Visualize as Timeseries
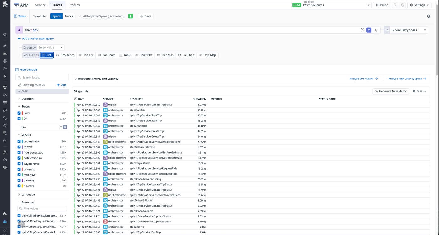The height and width of the screenshot is (235, 439). [x=65, y=55]
